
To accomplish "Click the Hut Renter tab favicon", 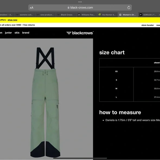I will pos(100,15).
